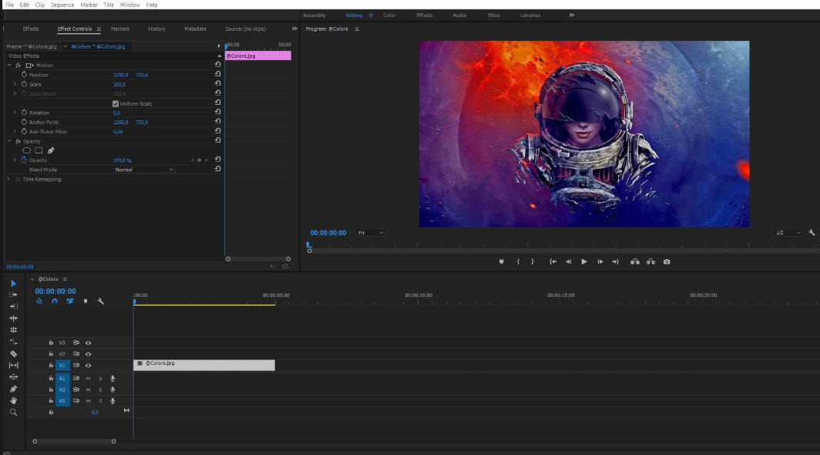
Task: Select the Pen tool in the tools panel
Action: 13,389
